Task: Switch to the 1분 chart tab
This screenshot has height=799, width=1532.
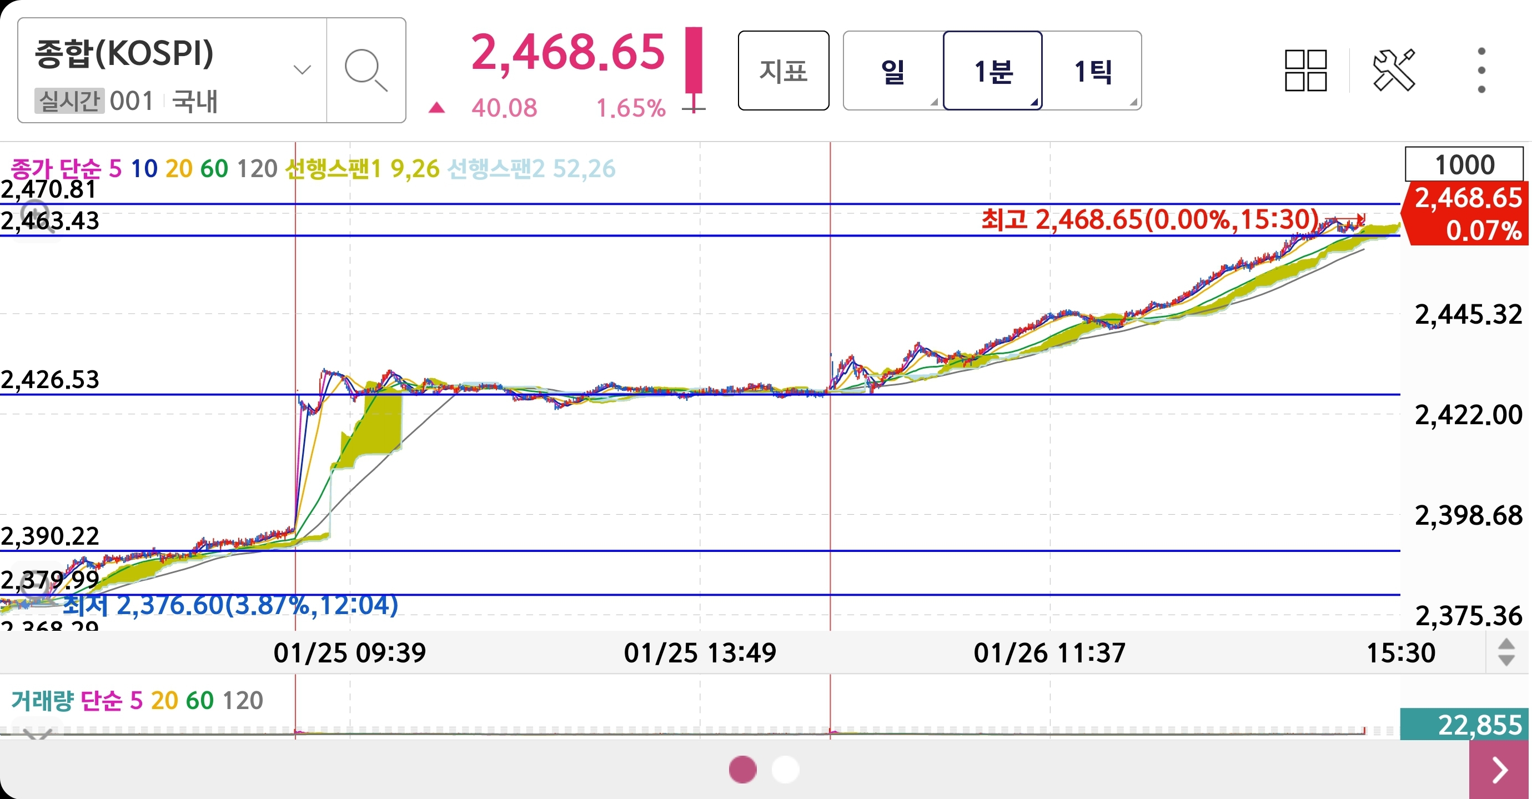Action: [992, 71]
